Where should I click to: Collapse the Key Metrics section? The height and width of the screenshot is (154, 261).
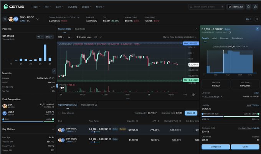coord(53,129)
